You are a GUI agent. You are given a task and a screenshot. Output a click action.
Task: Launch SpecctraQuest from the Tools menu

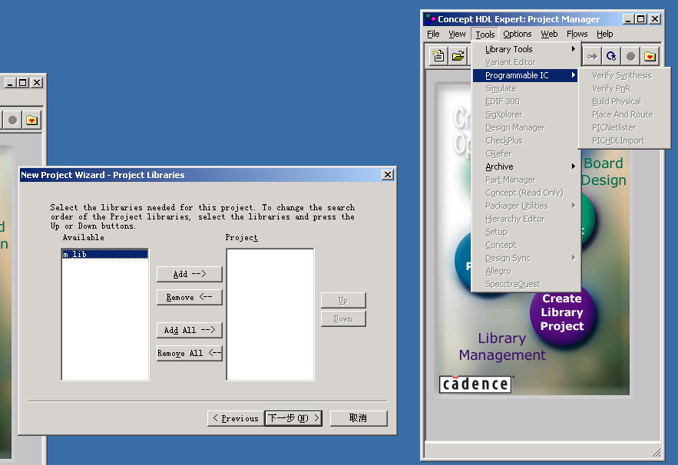[x=525, y=284]
